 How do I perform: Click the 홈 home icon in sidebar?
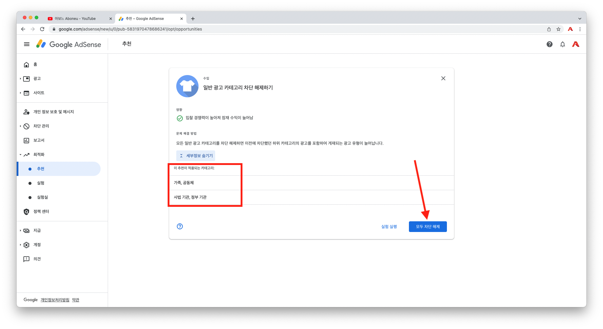[26, 64]
